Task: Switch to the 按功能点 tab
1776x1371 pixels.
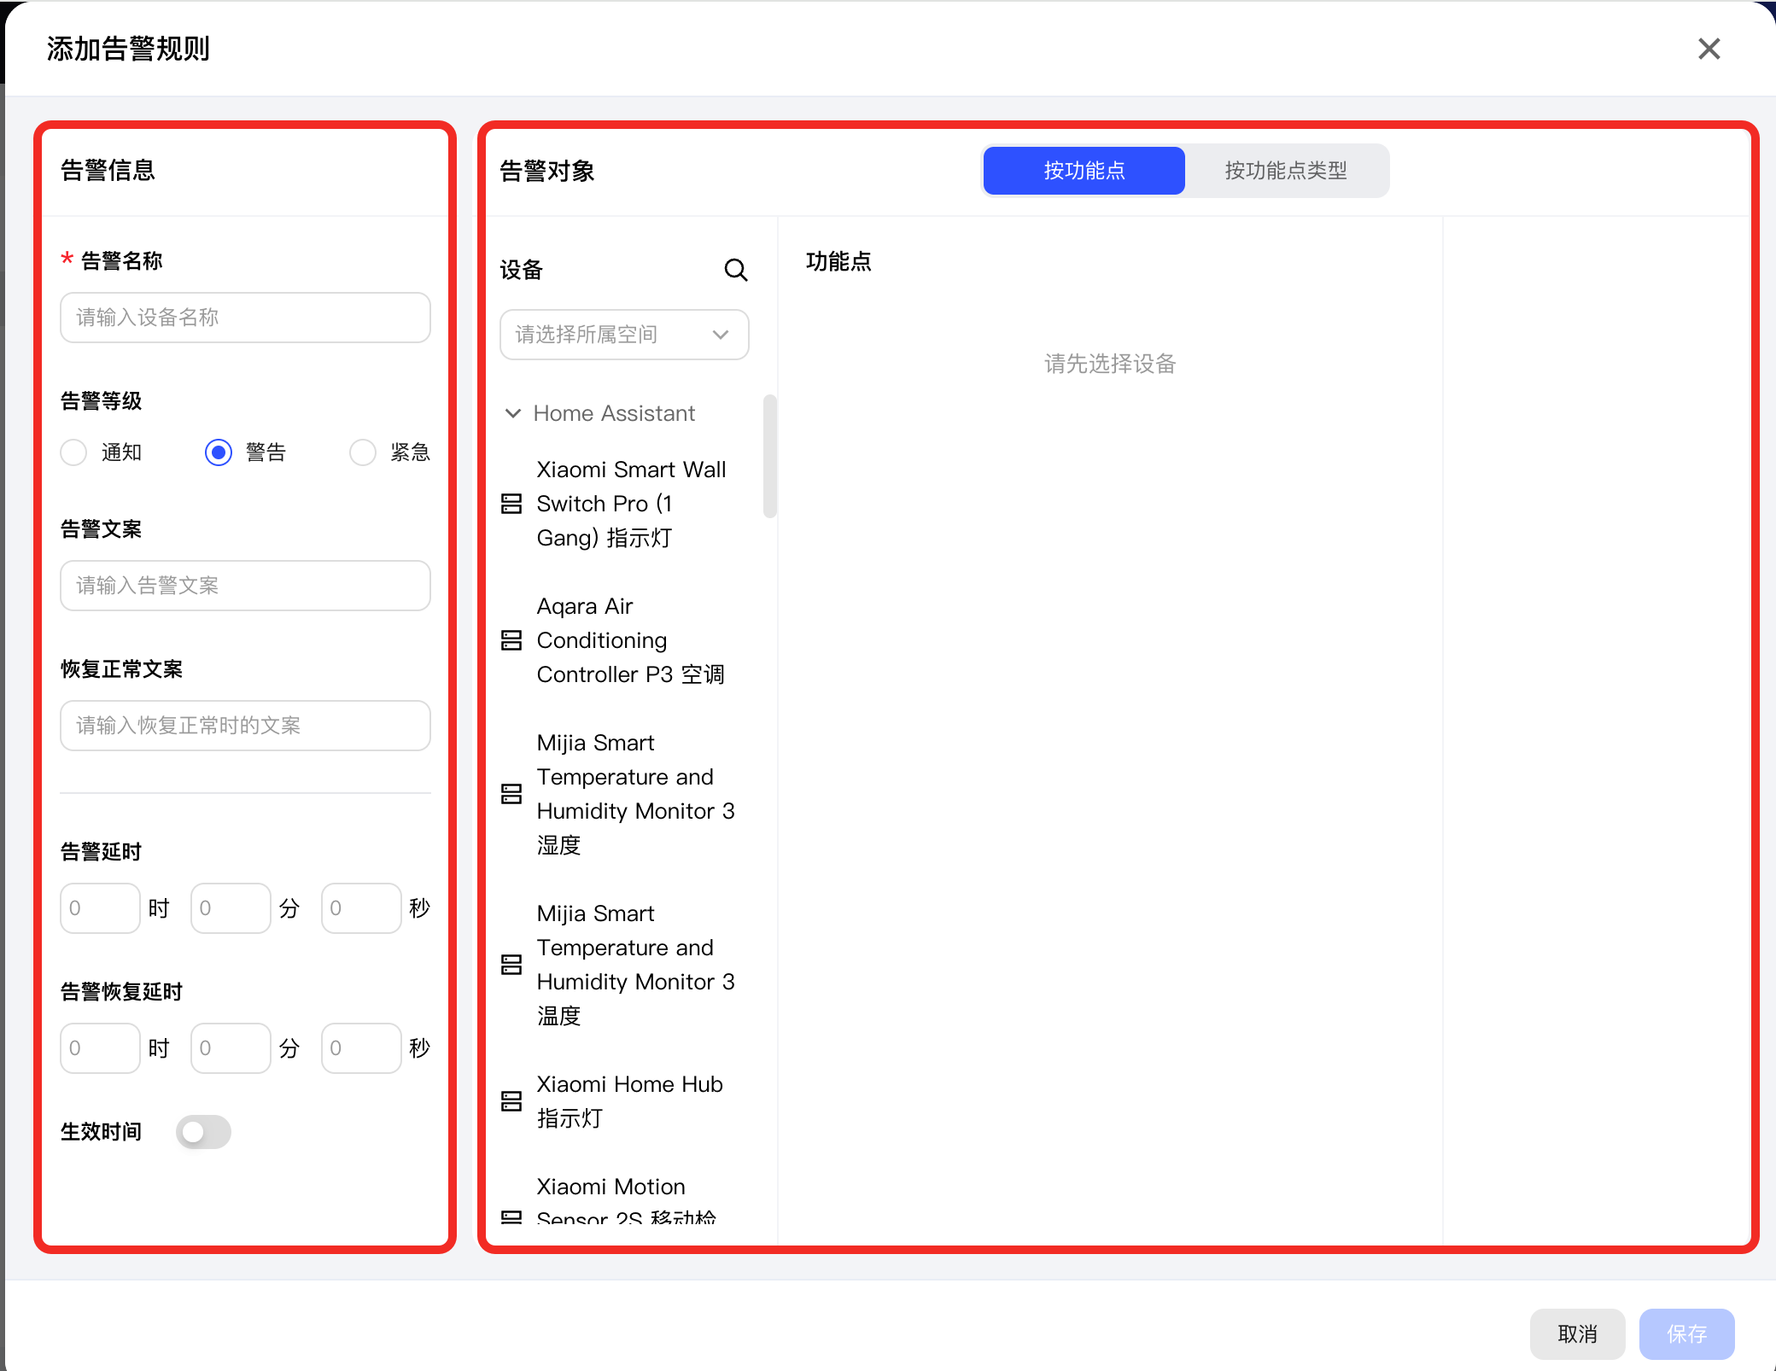Action: 1084,171
